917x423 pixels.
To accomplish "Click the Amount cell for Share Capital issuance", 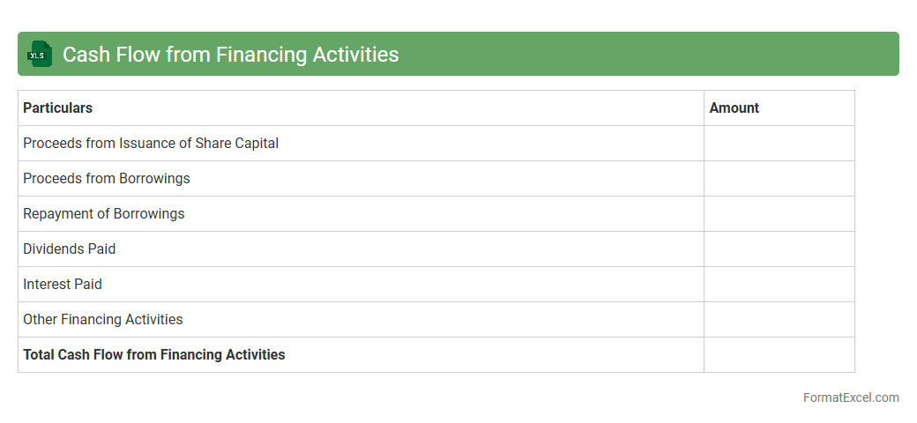I will point(779,143).
